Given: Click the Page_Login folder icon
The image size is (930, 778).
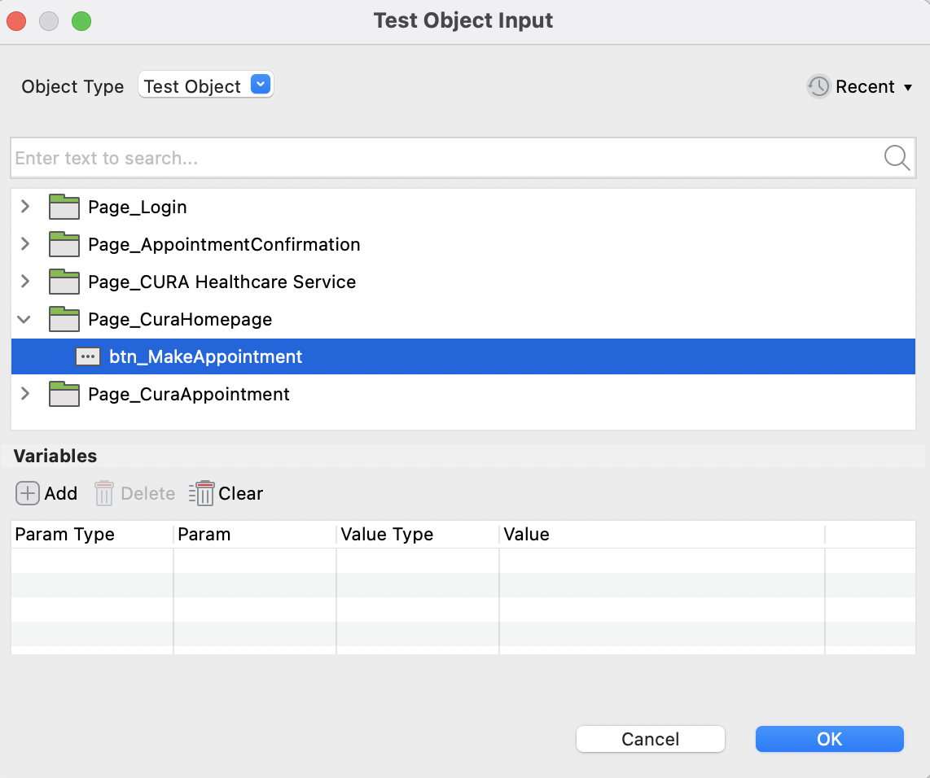Looking at the screenshot, I should tap(64, 207).
